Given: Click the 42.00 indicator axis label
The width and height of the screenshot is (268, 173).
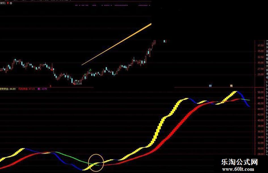Looking at the screenshot, I should (x=260, y=114).
